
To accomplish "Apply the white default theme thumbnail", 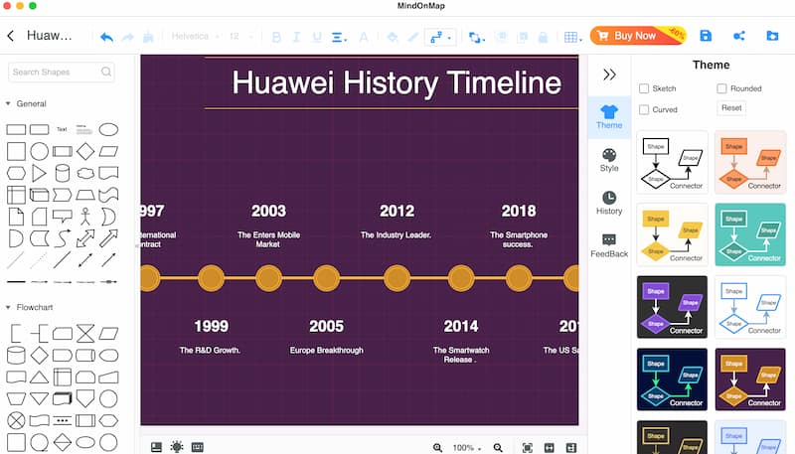I will tap(673, 162).
